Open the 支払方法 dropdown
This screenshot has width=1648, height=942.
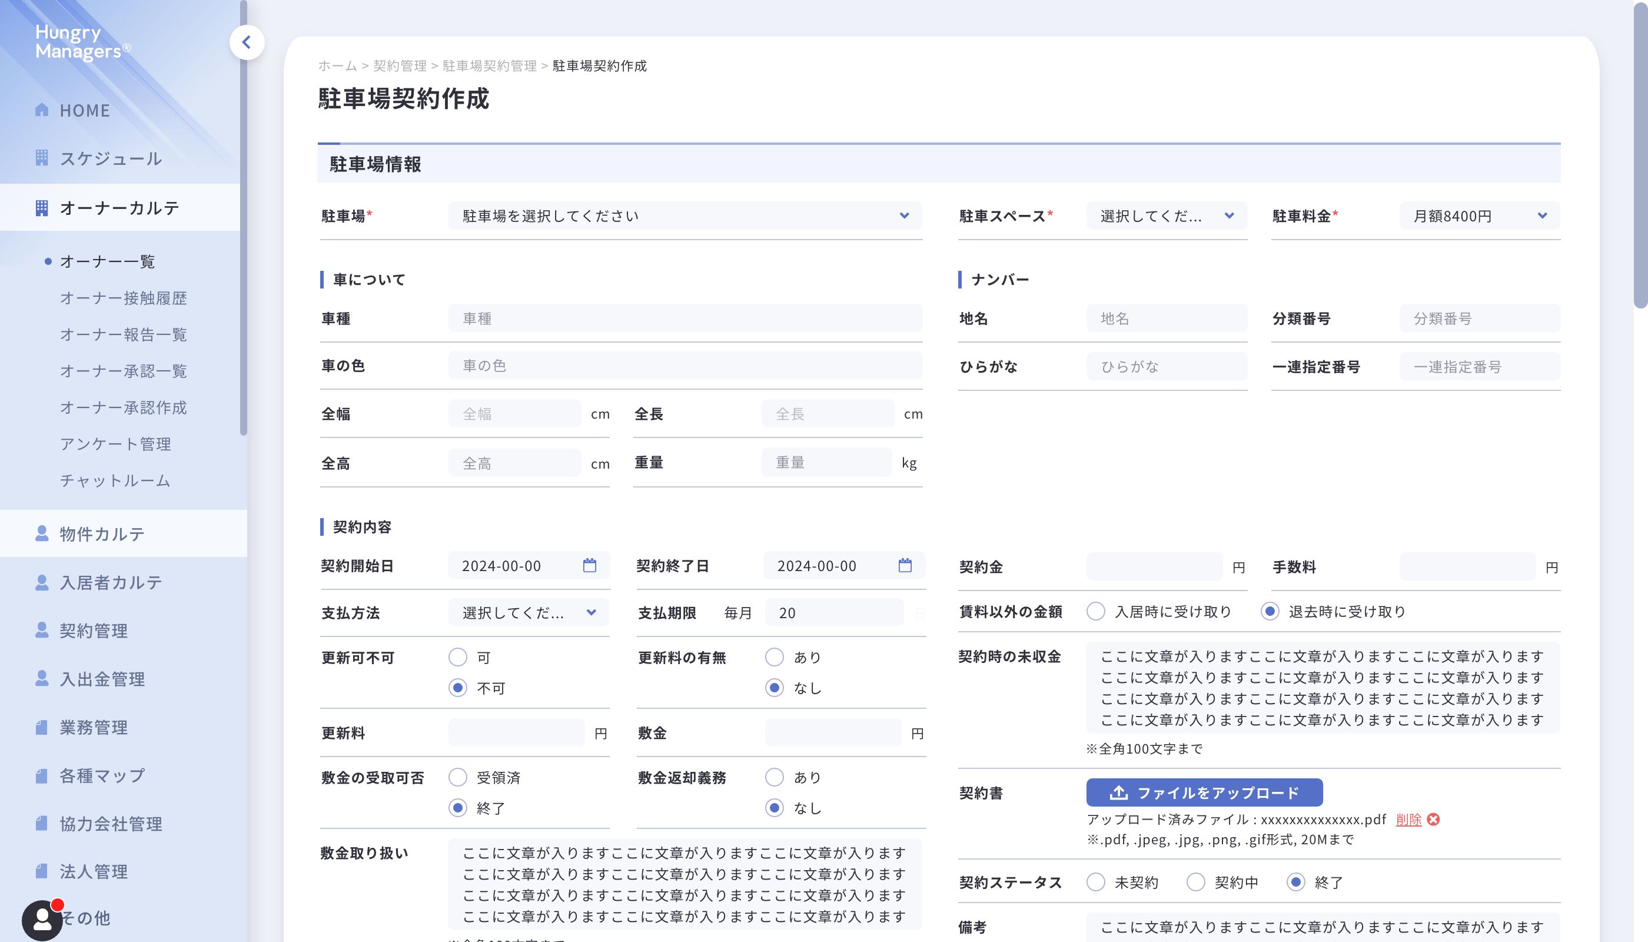(x=529, y=613)
